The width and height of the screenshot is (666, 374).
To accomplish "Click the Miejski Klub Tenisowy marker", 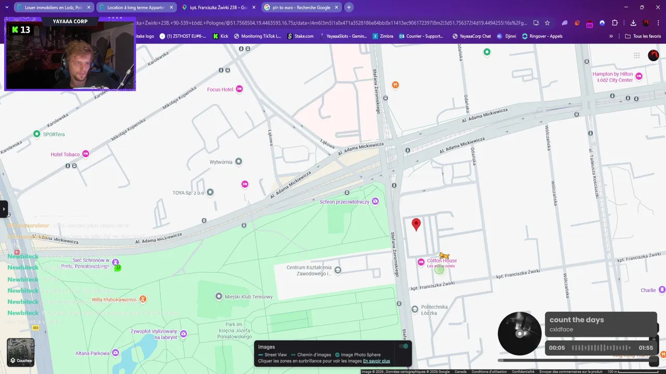I will 219,297.
